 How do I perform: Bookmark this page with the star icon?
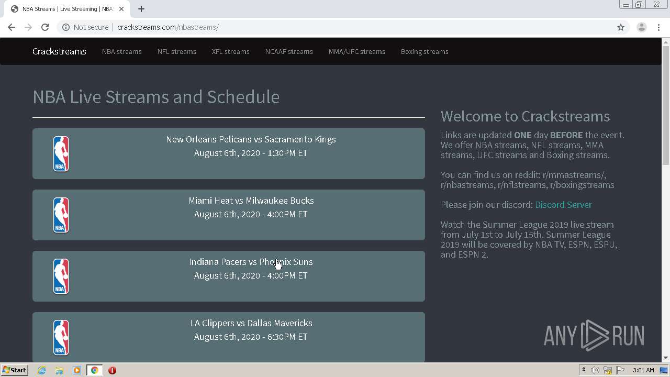(621, 27)
